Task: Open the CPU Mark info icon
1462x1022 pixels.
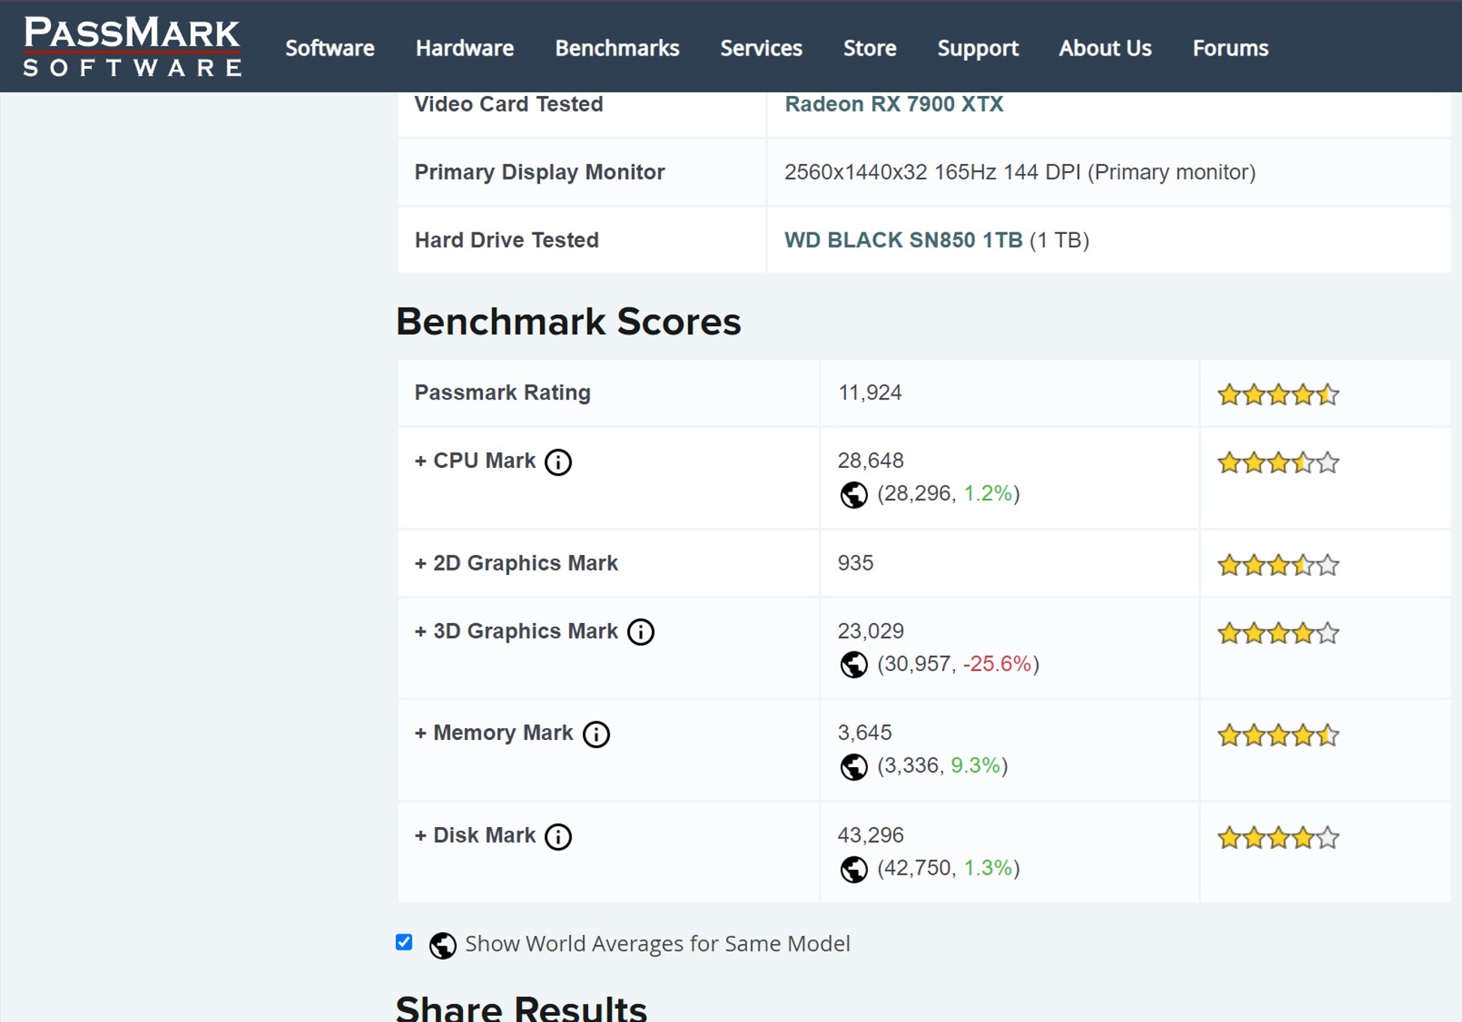Action: (x=558, y=462)
